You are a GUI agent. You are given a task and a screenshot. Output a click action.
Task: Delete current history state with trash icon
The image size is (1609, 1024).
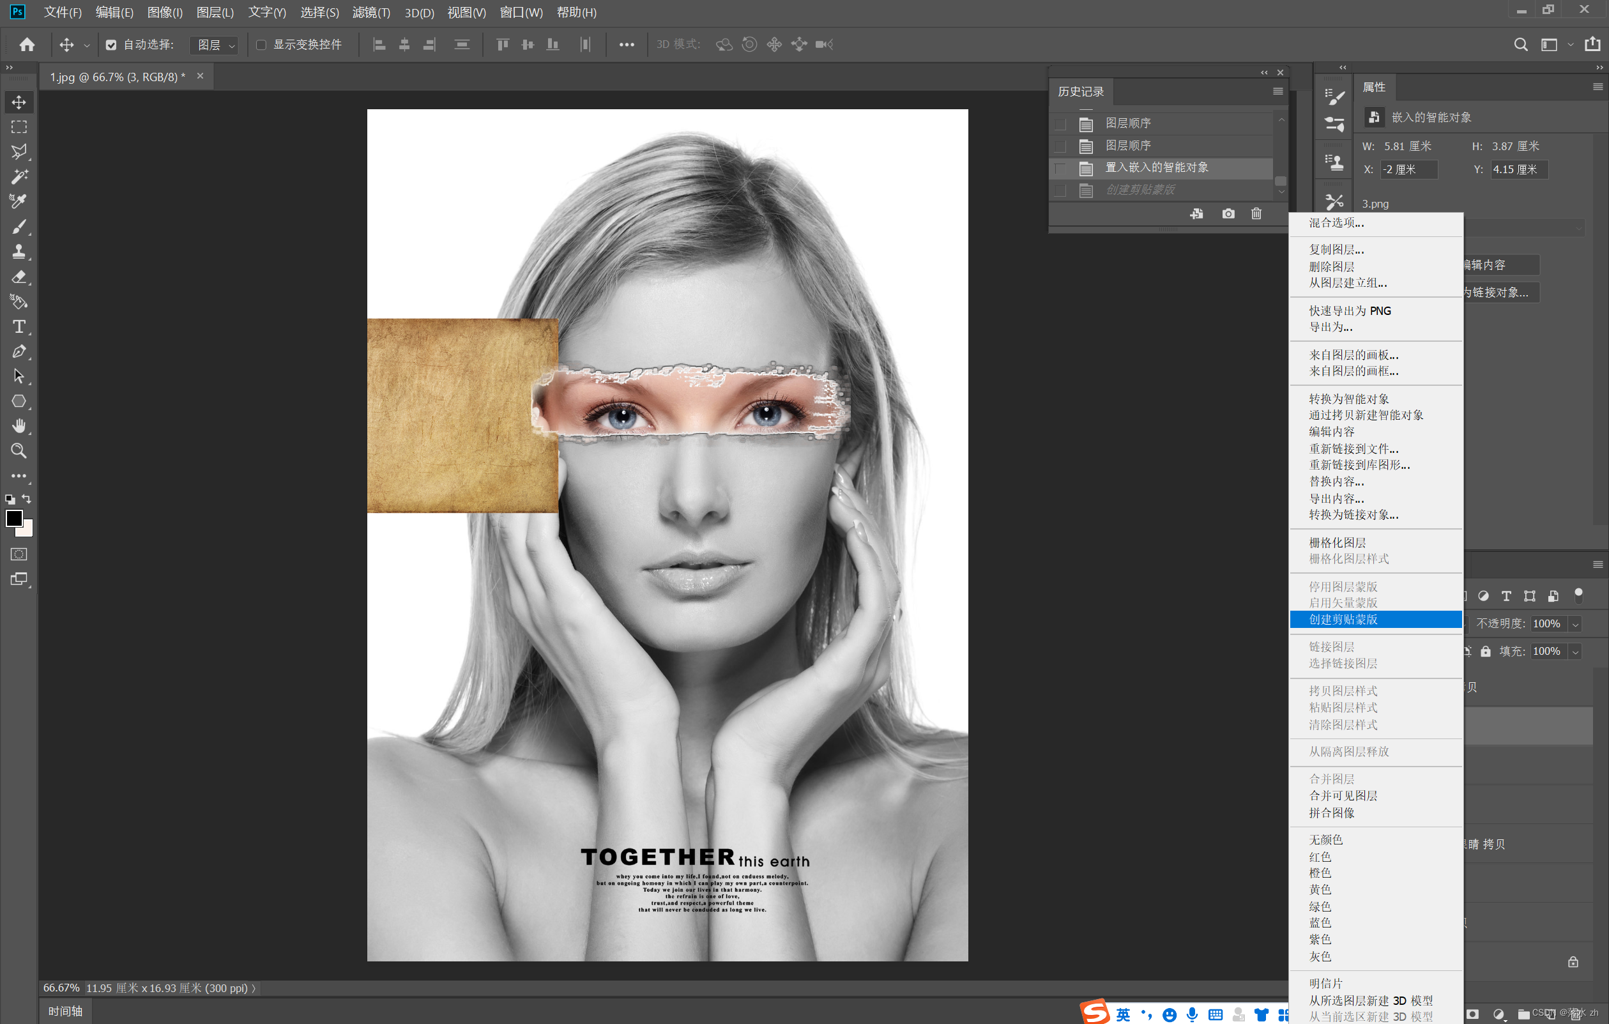(1256, 214)
